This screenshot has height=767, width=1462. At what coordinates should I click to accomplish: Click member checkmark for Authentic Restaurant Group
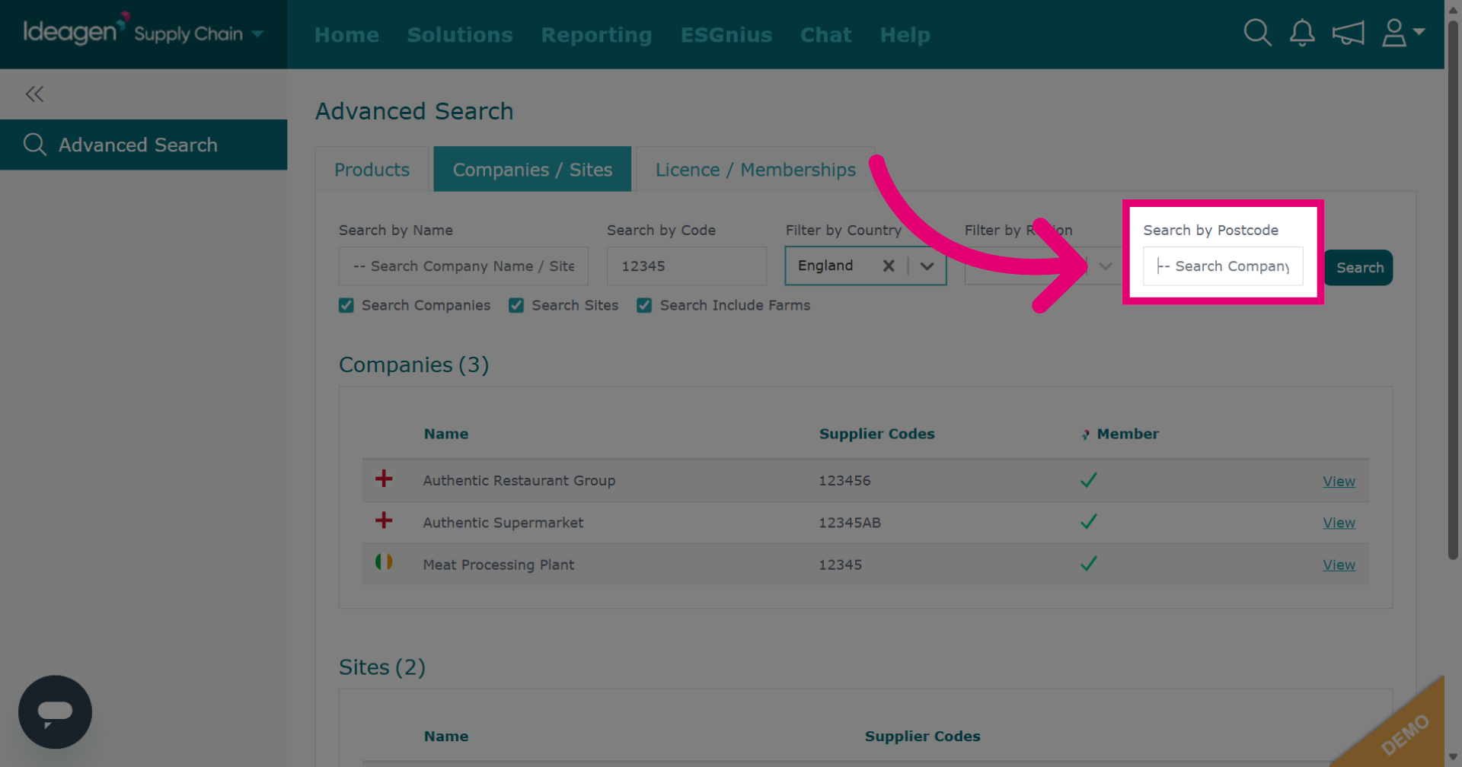click(1089, 480)
